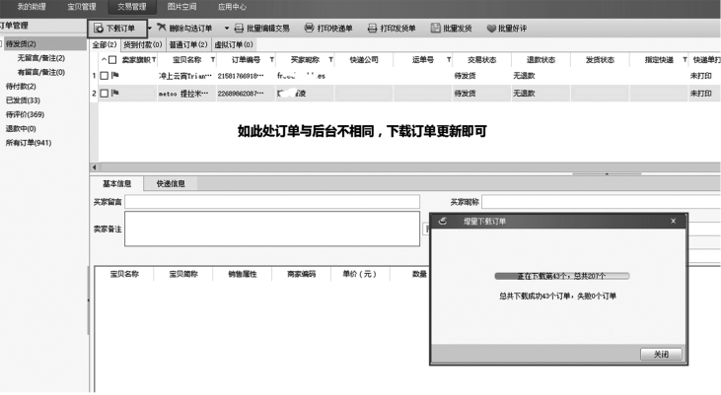Open filter icon on 订单编号 column
The image size is (721, 395).
click(272, 60)
